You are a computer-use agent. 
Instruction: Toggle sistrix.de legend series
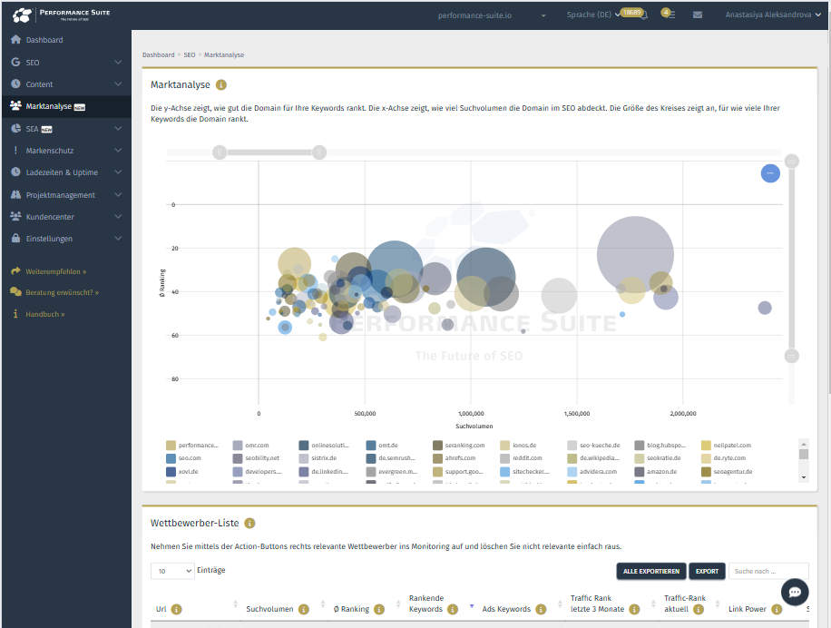(318, 458)
